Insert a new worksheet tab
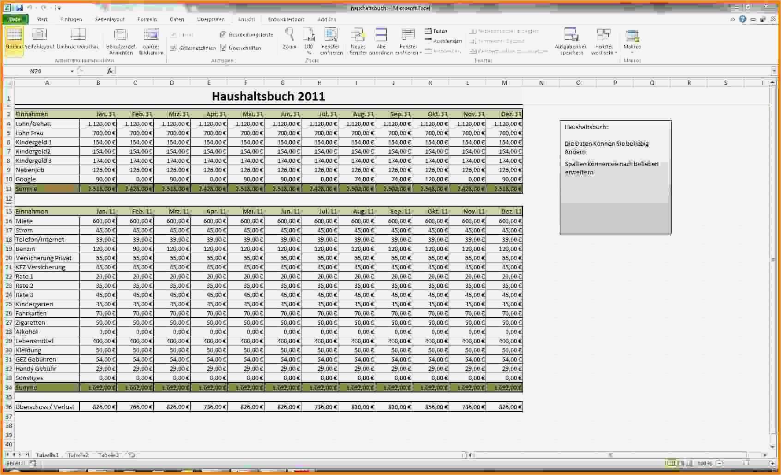Image resolution: width=781 pixels, height=475 pixels. click(132, 455)
